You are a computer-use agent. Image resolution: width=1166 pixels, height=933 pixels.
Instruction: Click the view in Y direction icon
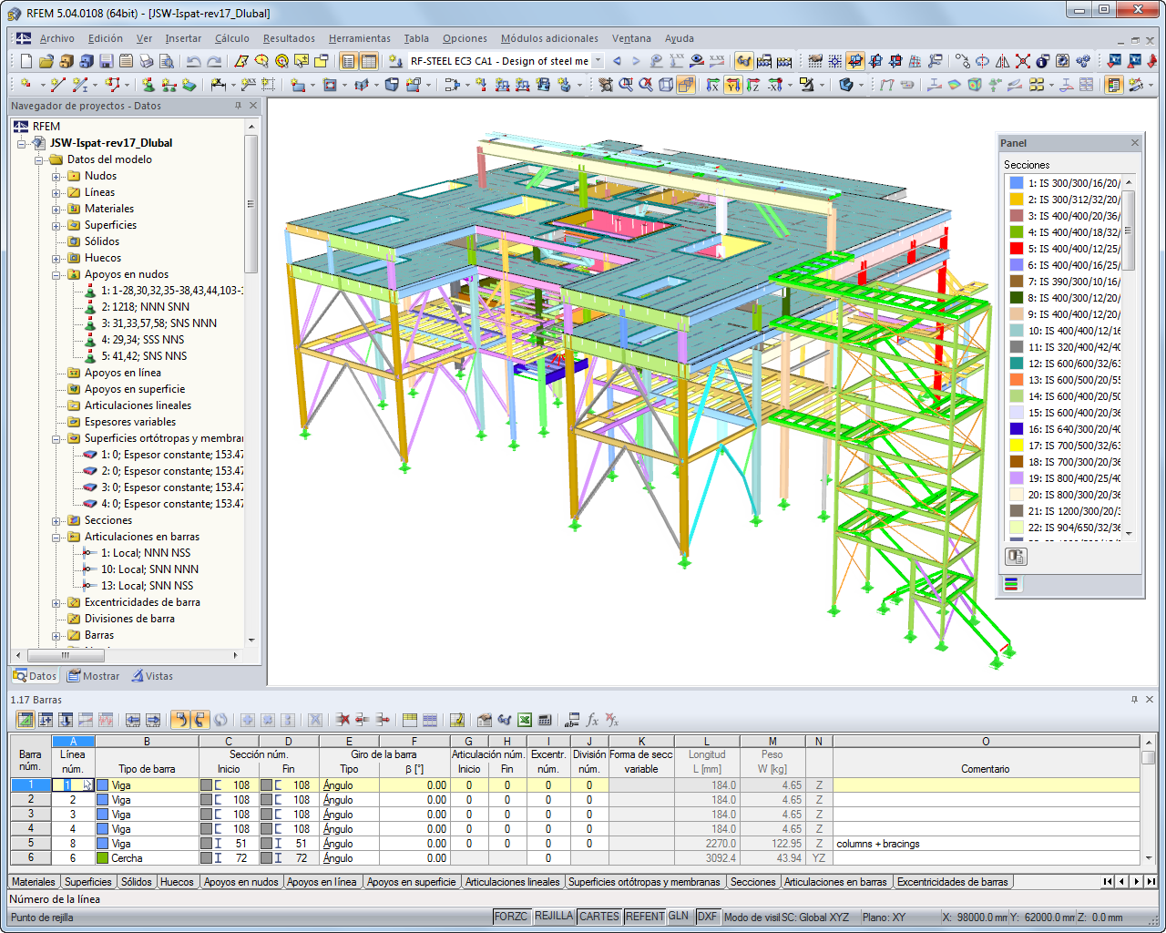click(732, 85)
